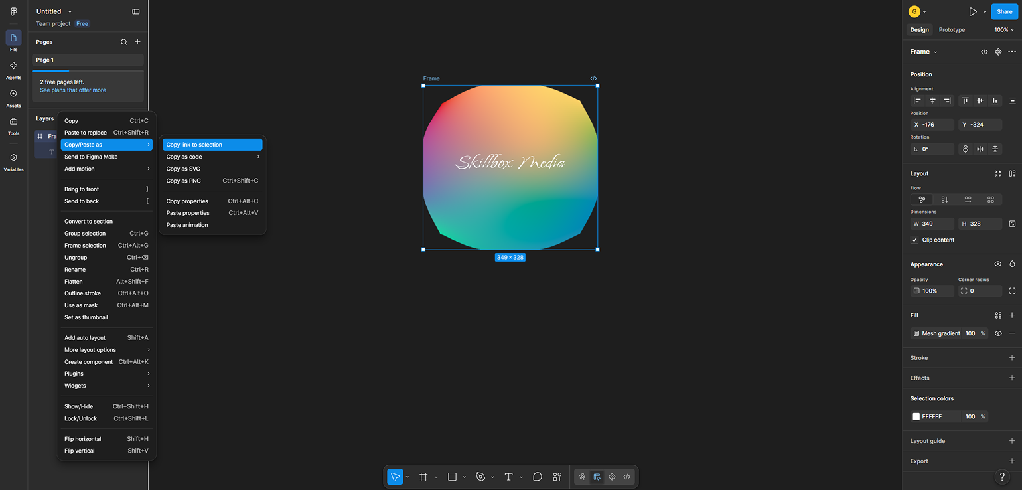Select the Move tool in bottom toolbar

coord(395,477)
